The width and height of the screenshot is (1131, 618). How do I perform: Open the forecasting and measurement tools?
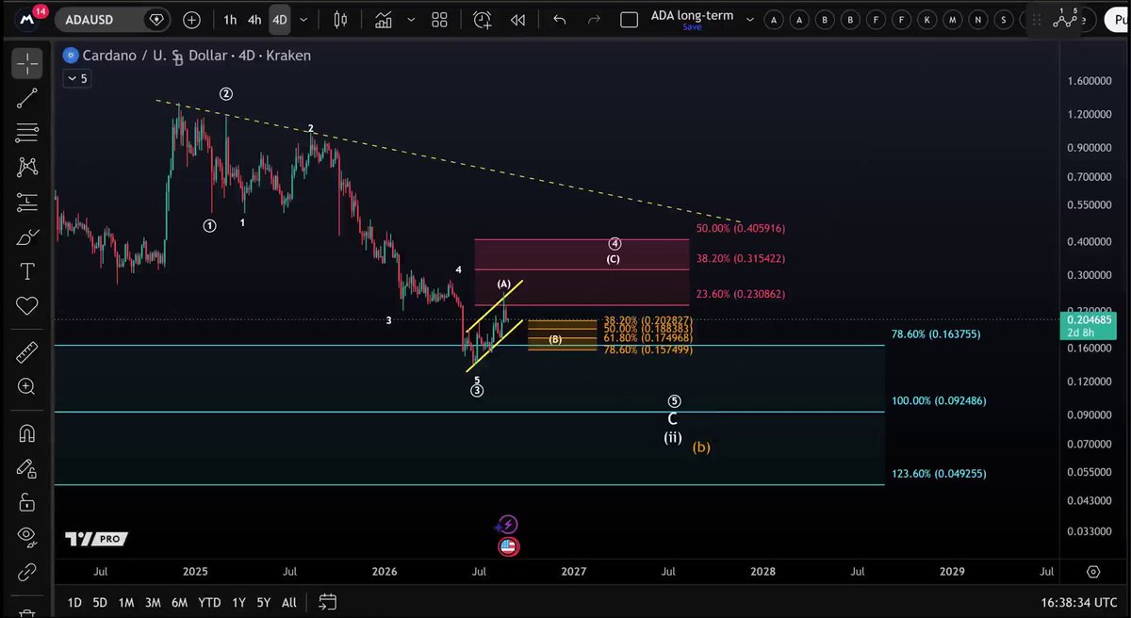26,203
